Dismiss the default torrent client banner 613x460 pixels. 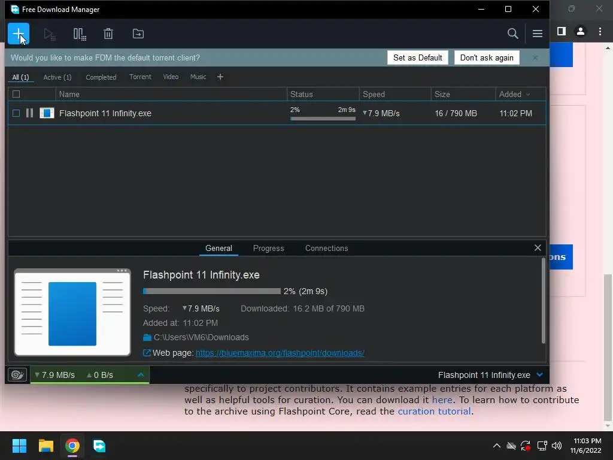(x=535, y=57)
